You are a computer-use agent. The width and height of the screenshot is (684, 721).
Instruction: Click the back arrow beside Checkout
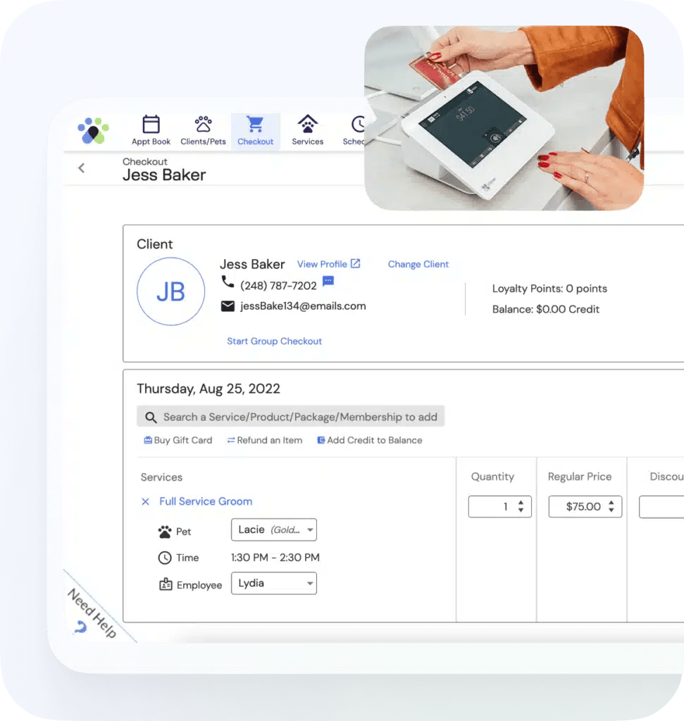point(82,168)
